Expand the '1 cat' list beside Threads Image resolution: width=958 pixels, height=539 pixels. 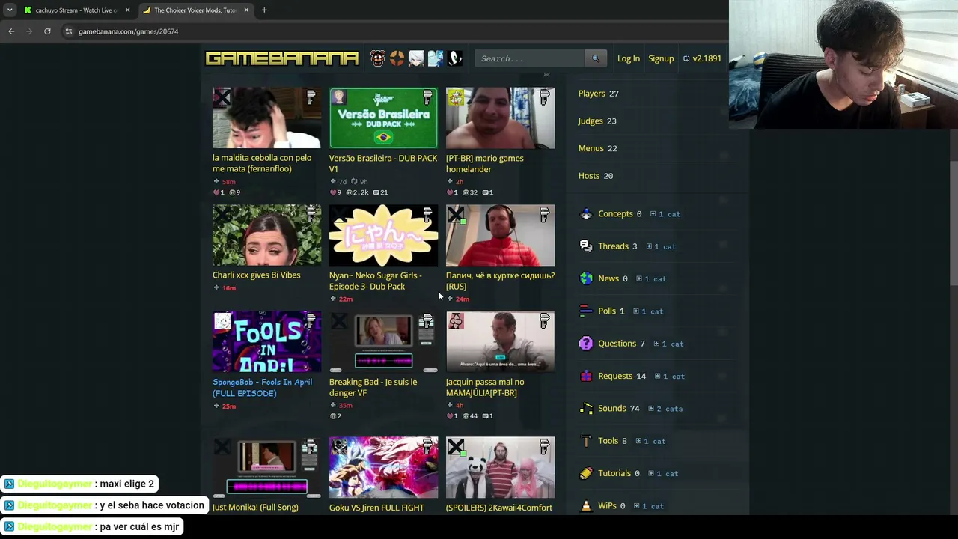[660, 246]
